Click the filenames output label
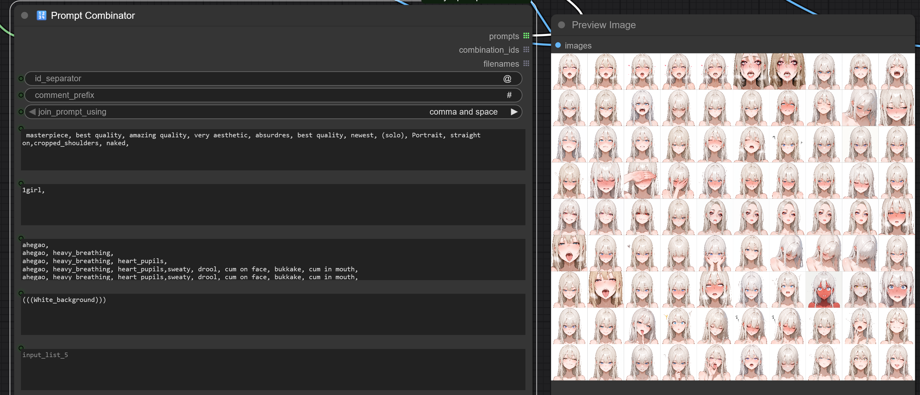Viewport: 920px width, 395px height. pyautogui.click(x=501, y=64)
